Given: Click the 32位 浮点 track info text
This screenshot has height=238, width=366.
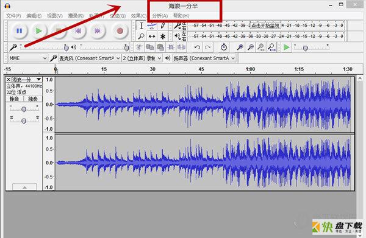Looking at the screenshot, I should pos(16,93).
